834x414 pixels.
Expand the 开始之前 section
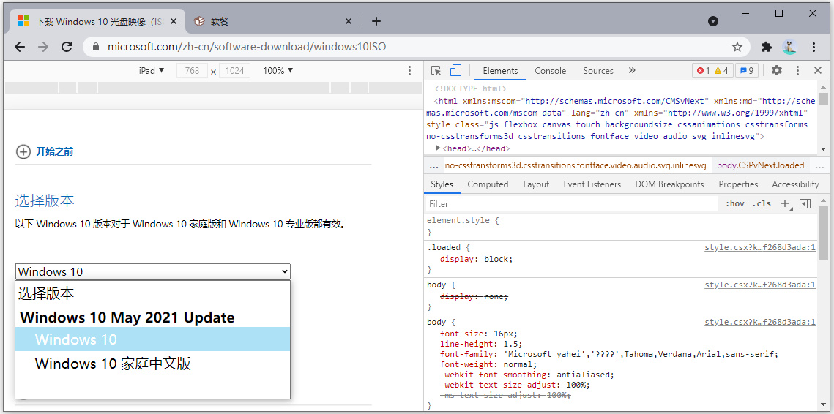click(x=45, y=151)
